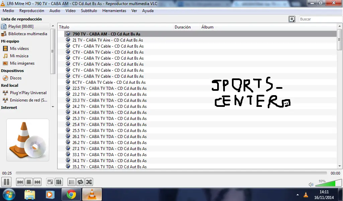Toggle random shuffle playback

pos(89,182)
